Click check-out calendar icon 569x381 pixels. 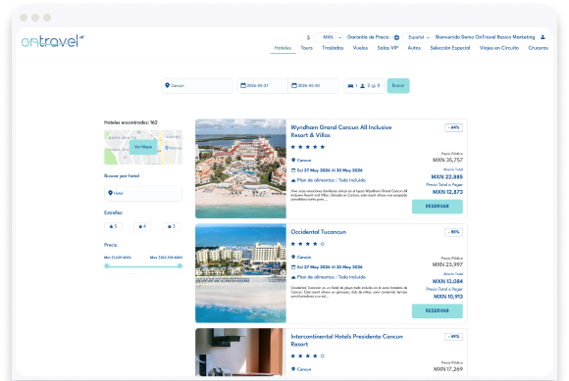[x=294, y=85]
